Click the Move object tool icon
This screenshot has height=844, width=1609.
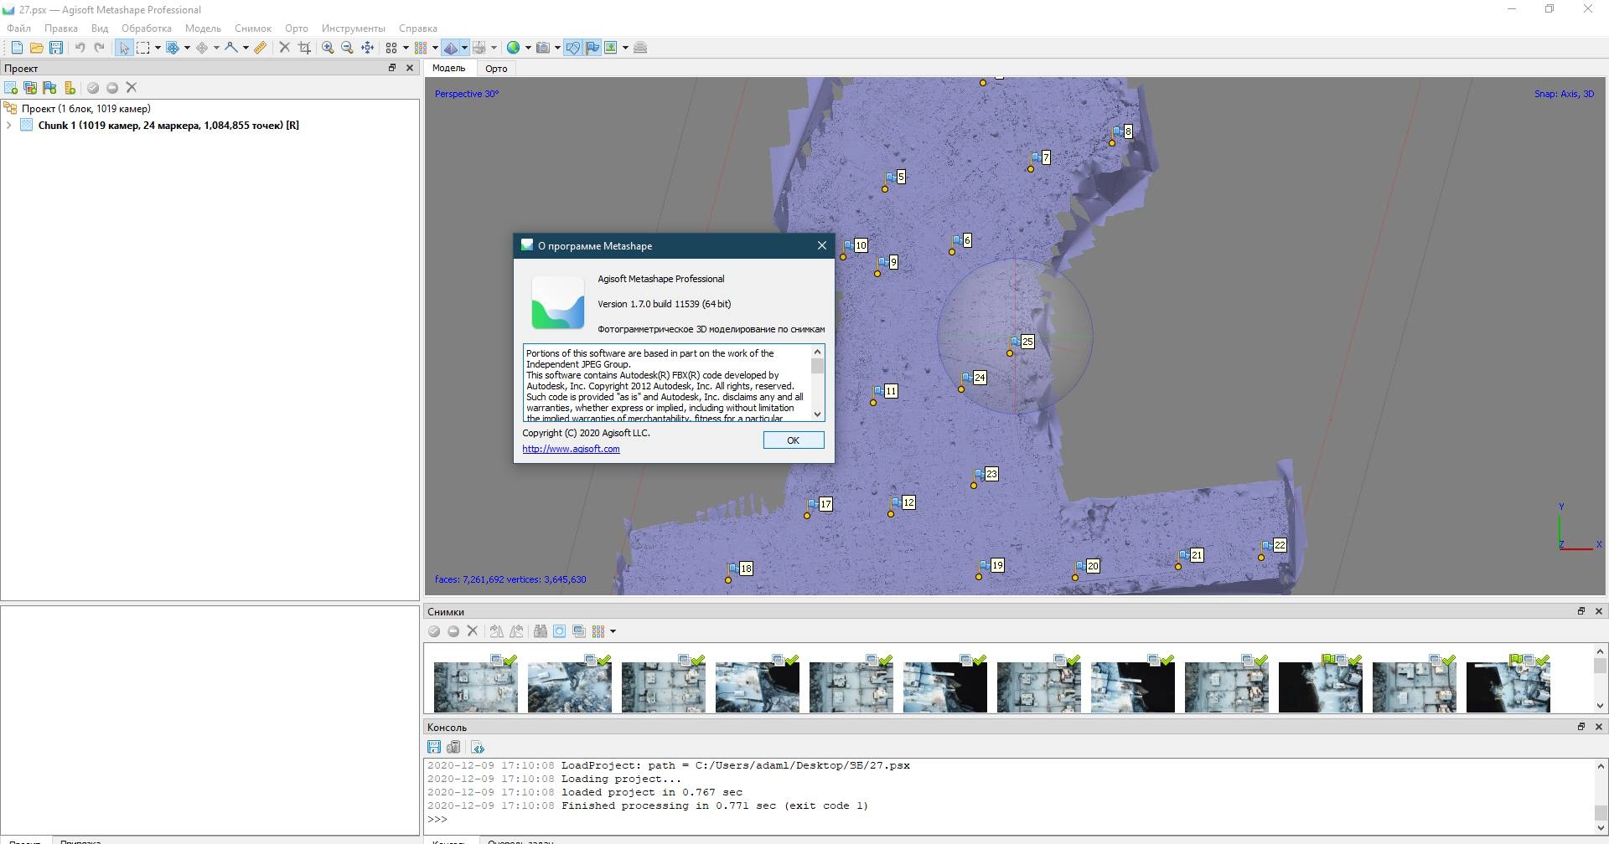point(202,48)
